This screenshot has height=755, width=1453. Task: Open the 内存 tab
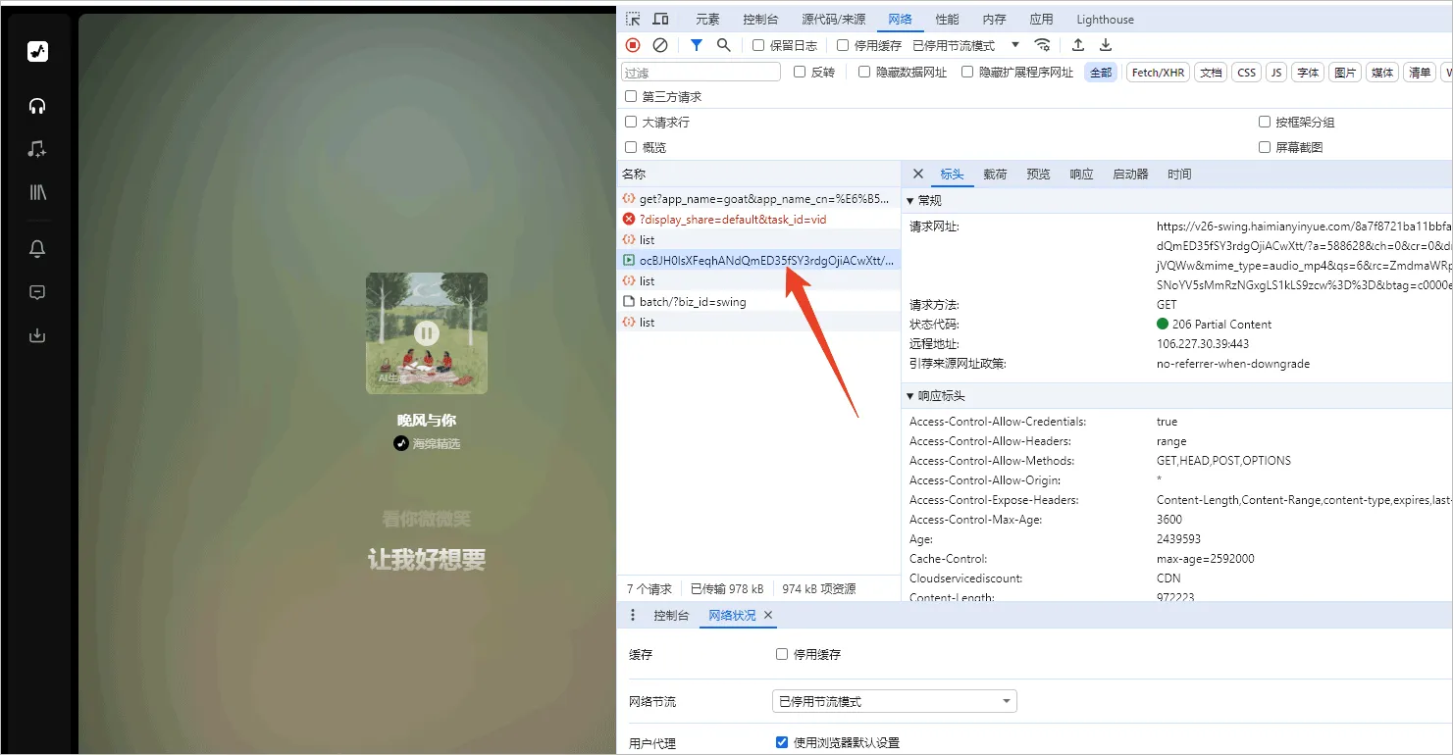point(994,19)
